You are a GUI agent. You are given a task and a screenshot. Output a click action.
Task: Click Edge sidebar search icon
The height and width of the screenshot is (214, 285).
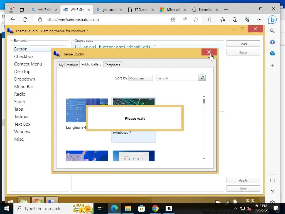coord(272,31)
